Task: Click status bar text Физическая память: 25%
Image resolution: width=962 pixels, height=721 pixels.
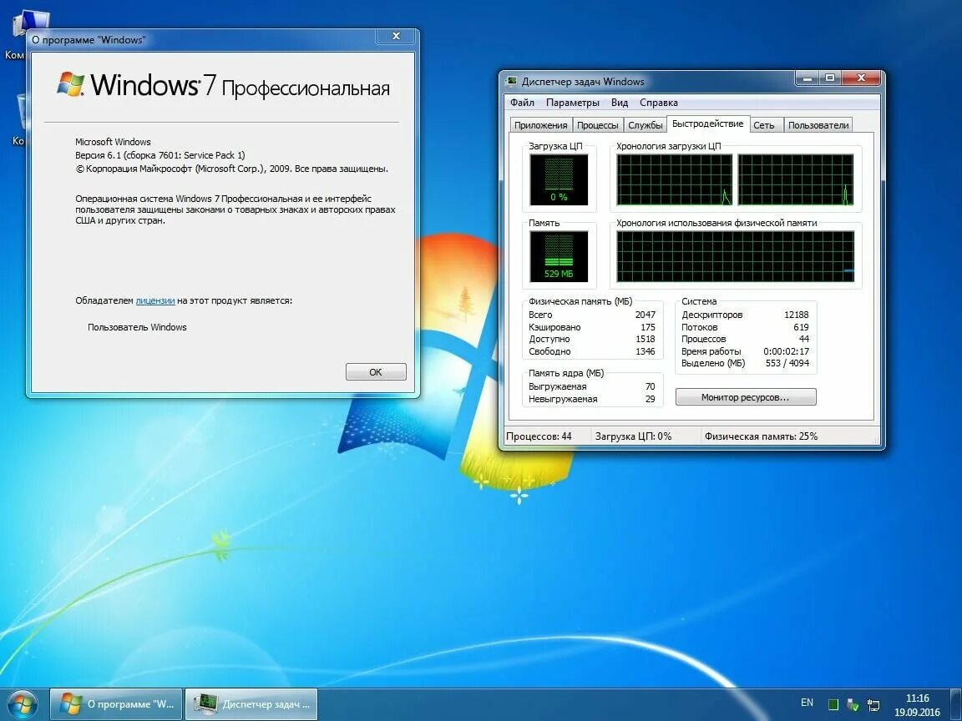Action: pos(761,436)
